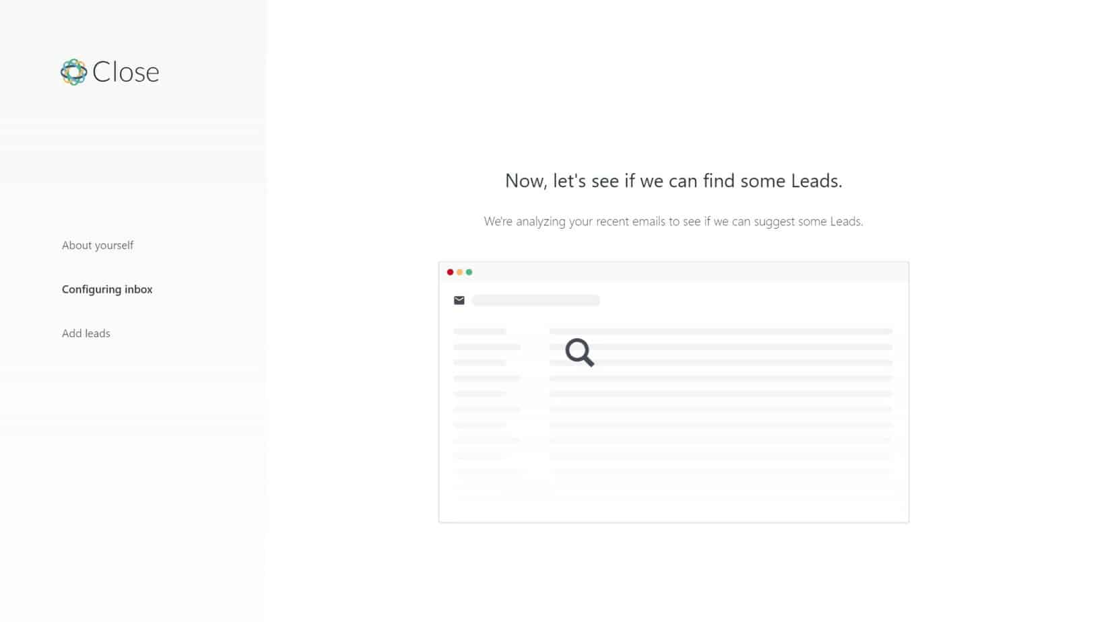This screenshot has height=622, width=1118.
Task: Click the mock window gray title bar
Action: point(673,272)
